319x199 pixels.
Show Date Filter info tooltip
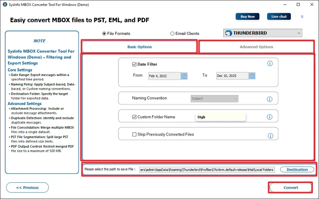tap(270, 64)
